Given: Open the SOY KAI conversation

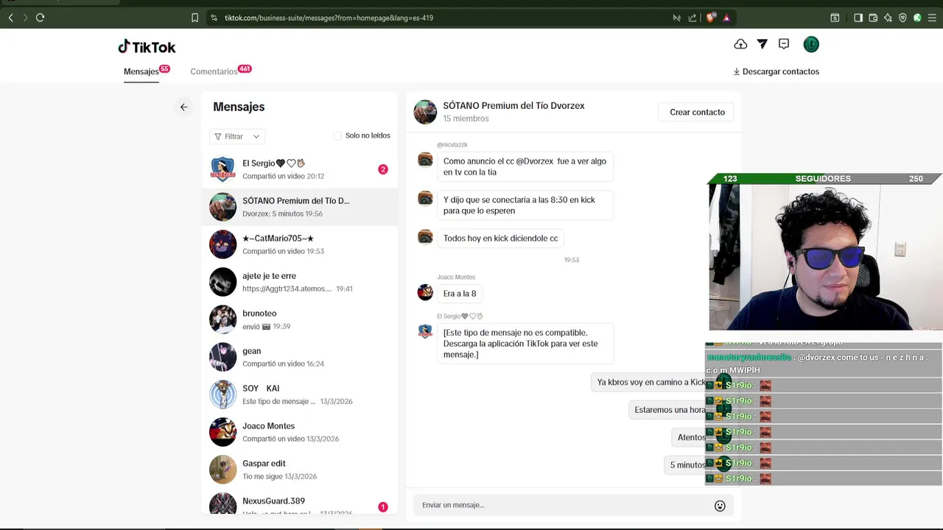Looking at the screenshot, I should click(x=300, y=395).
